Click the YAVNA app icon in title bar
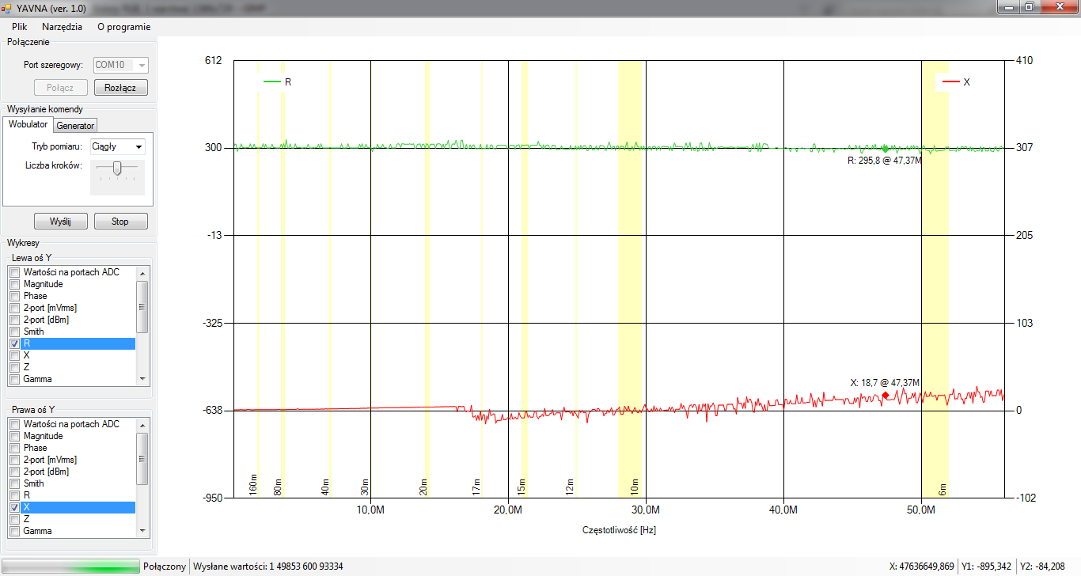Image resolution: width=1081 pixels, height=576 pixels. point(7,7)
